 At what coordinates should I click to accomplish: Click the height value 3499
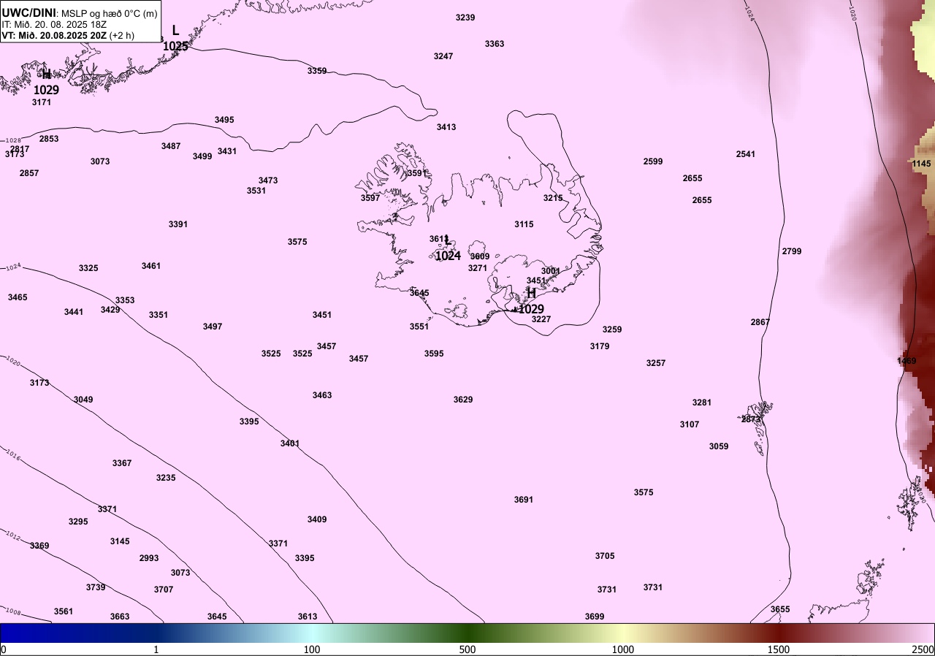[202, 156]
